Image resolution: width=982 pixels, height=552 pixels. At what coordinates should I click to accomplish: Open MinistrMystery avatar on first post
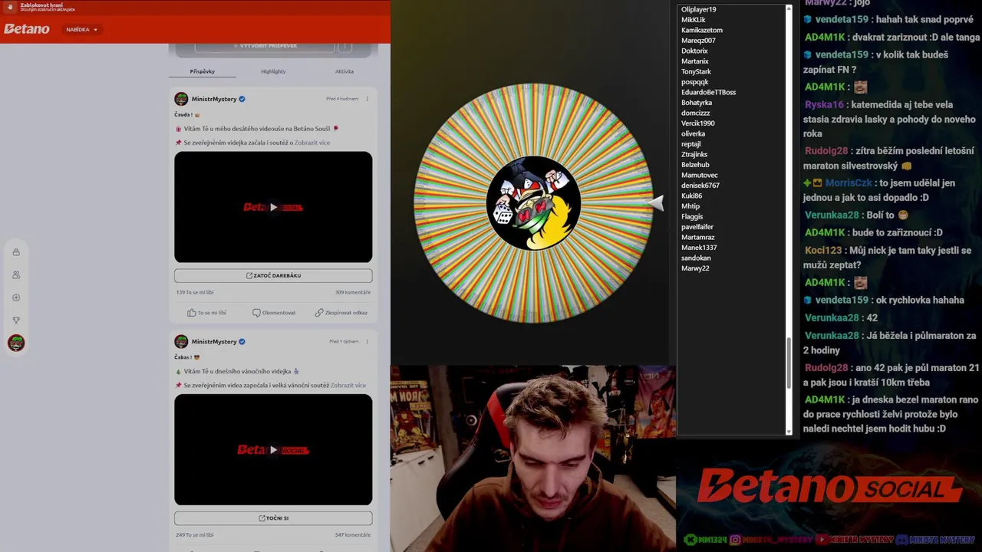(x=181, y=99)
